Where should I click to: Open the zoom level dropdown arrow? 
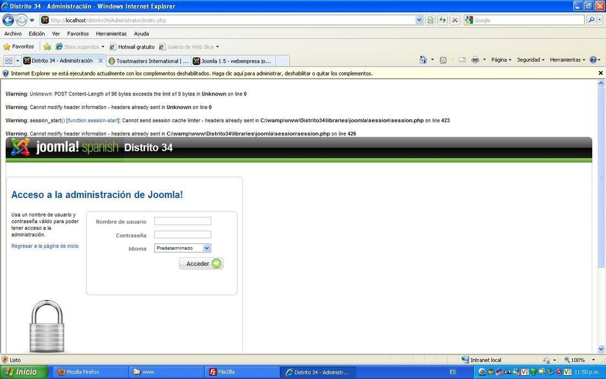coord(594,360)
